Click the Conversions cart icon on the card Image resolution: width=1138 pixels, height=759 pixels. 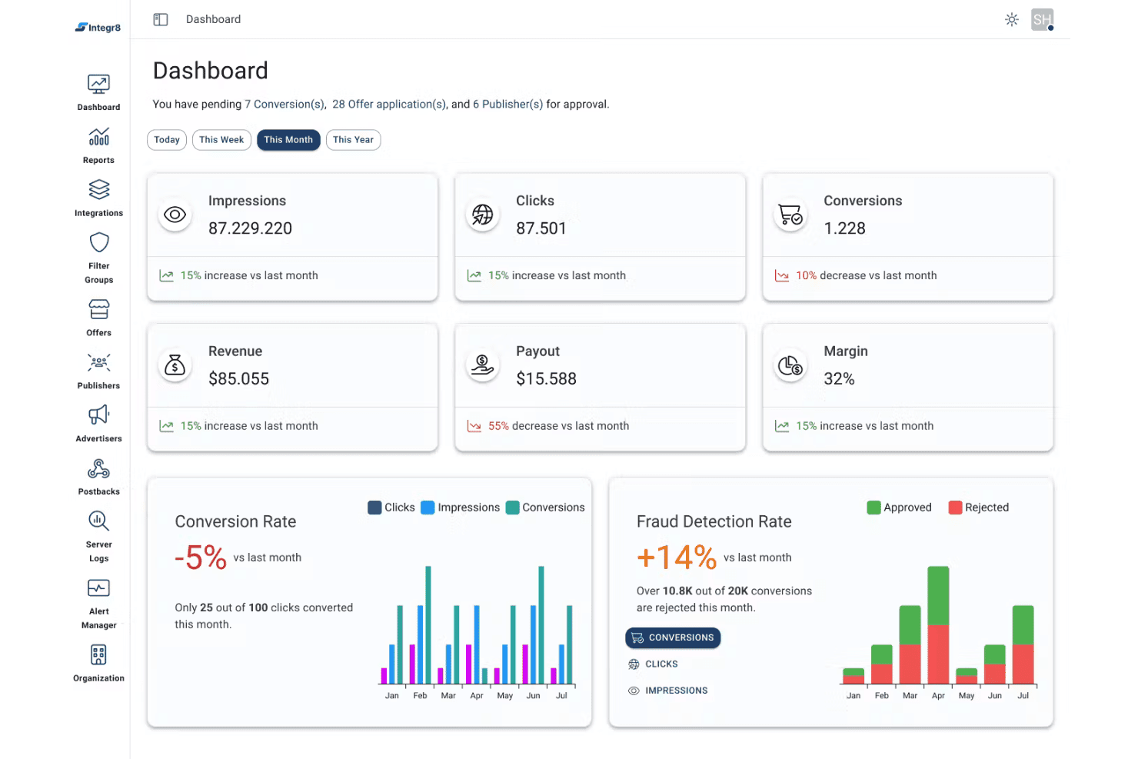click(790, 215)
